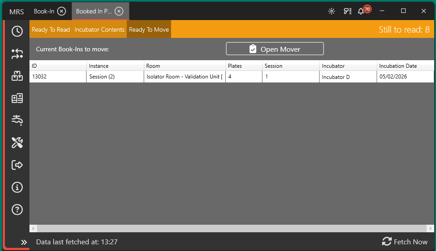Expand the sidebar with the double chevron
The image size is (436, 251).
24,242
